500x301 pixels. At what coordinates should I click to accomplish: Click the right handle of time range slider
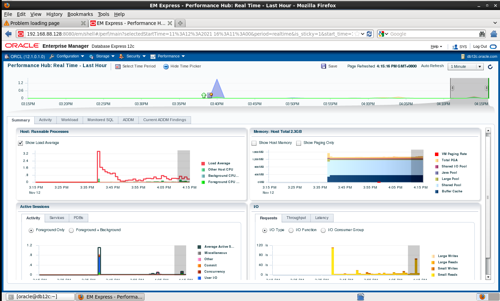coord(487,88)
